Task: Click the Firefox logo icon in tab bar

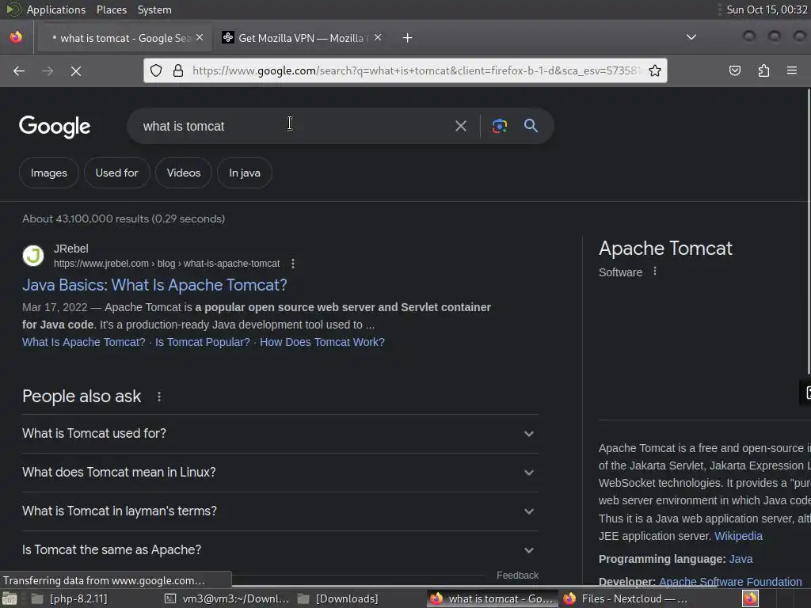Action: [16, 37]
